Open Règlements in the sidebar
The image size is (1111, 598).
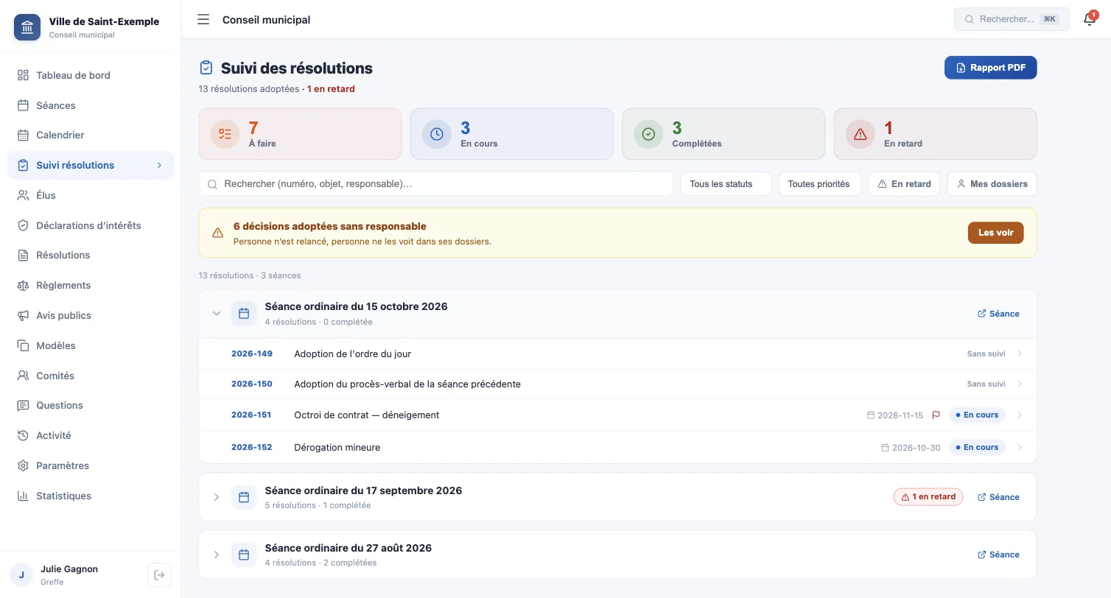[x=91, y=285]
